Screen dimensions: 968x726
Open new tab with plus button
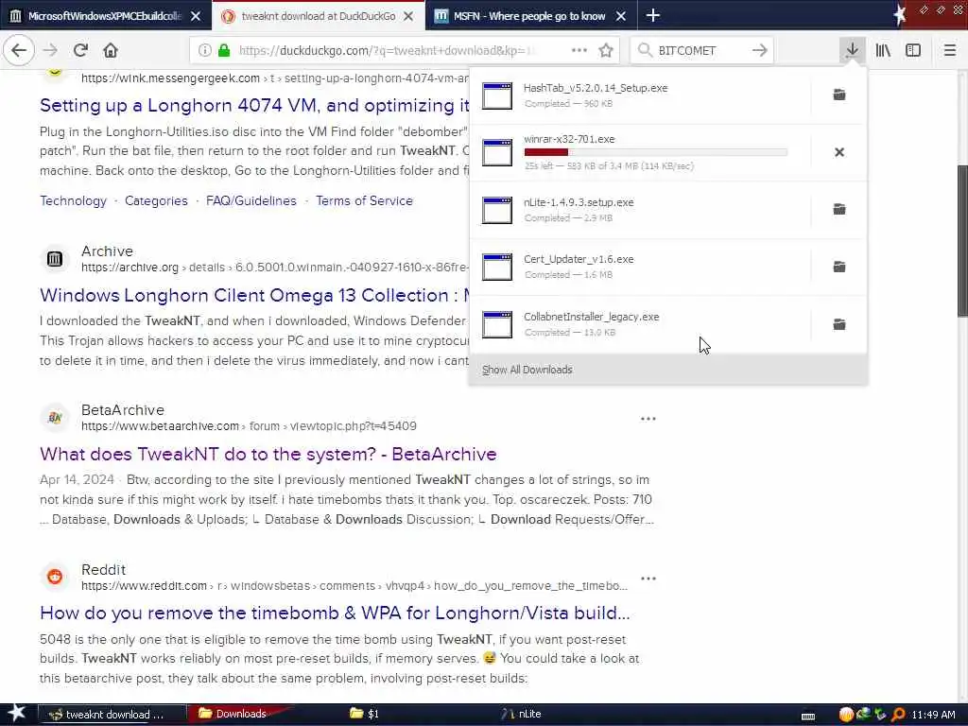point(652,15)
